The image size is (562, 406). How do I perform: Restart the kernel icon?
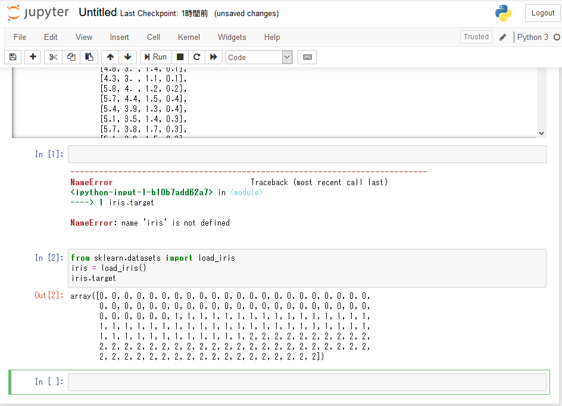[x=197, y=57]
